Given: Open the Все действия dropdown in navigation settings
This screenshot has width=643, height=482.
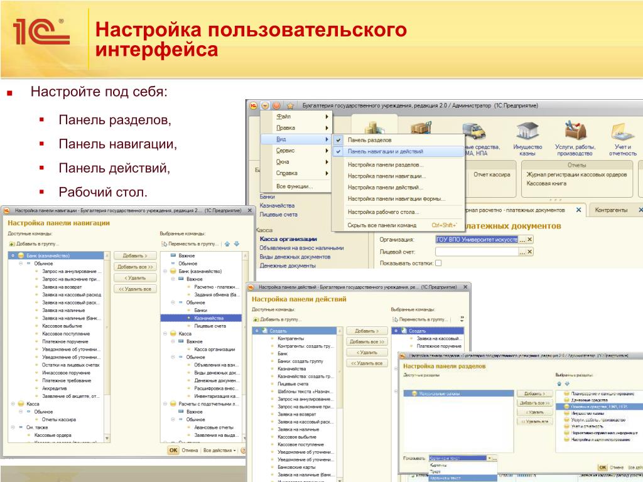Looking at the screenshot, I should tap(219, 450).
